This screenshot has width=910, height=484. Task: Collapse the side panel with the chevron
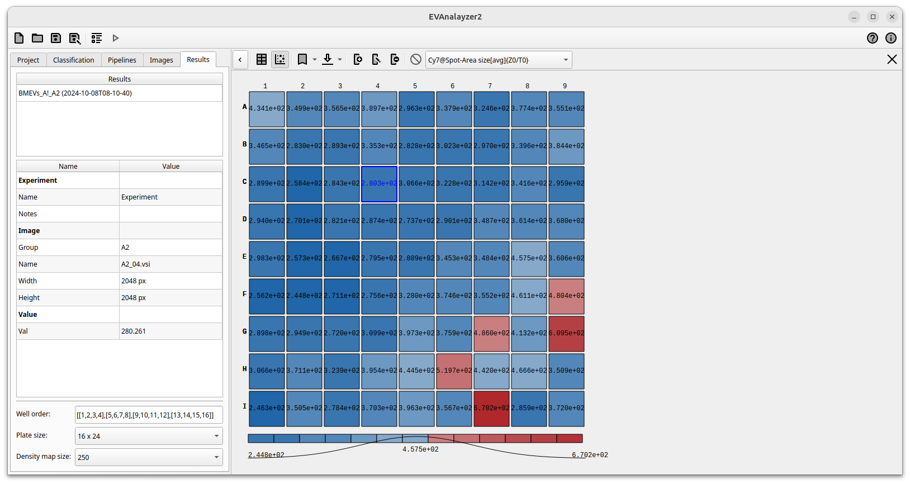point(240,60)
